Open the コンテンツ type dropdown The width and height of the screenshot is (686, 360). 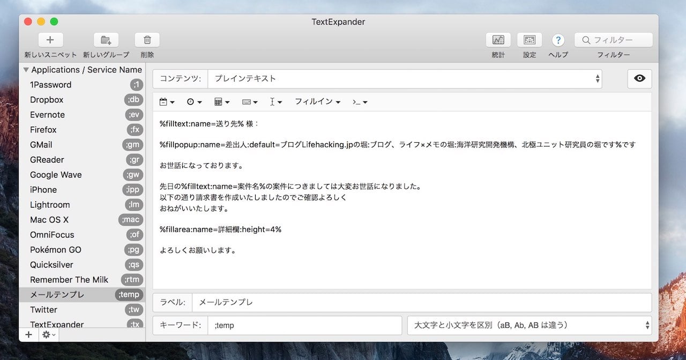[405, 78]
